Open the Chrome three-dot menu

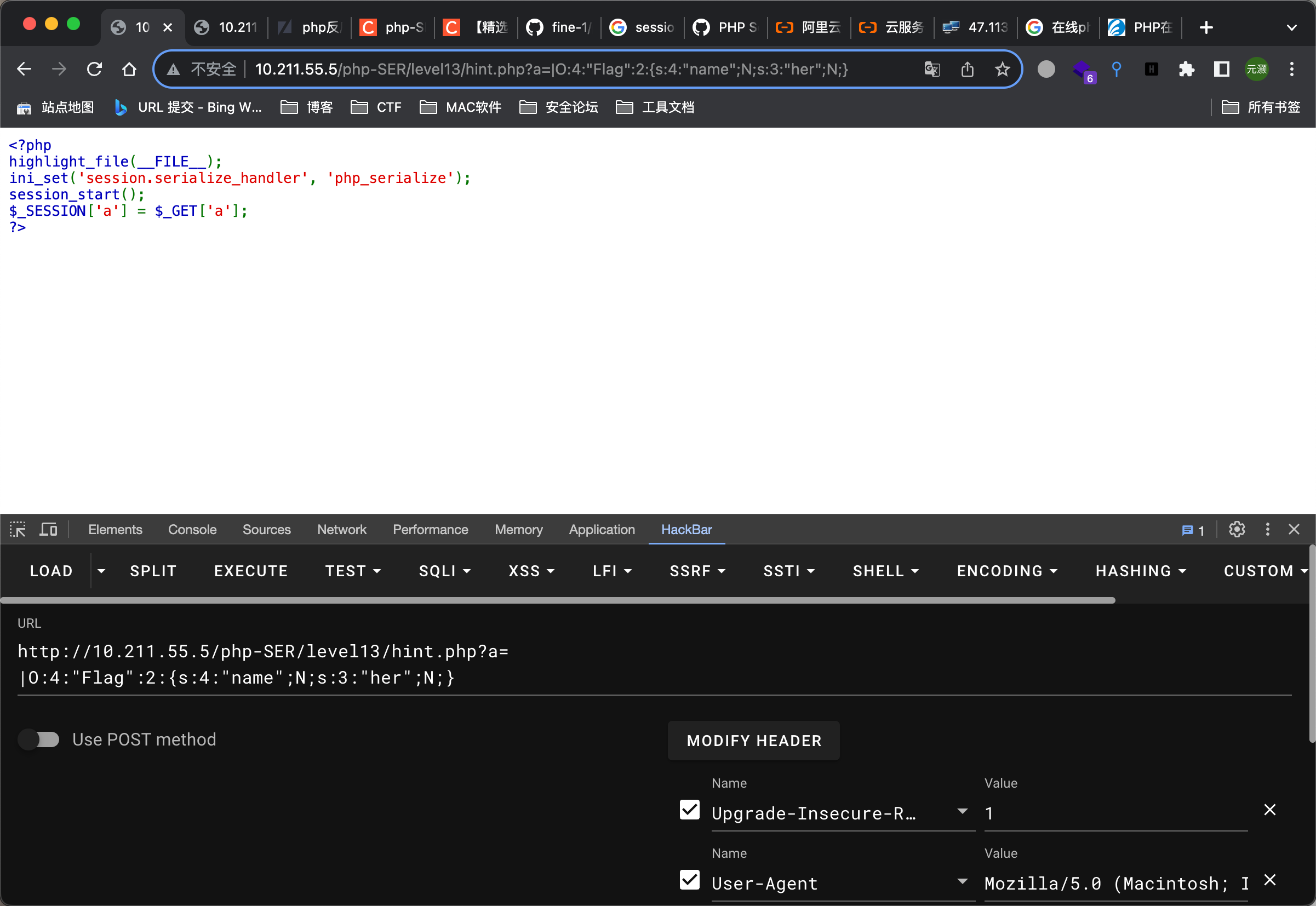[1291, 69]
